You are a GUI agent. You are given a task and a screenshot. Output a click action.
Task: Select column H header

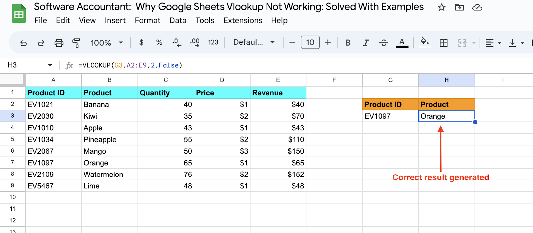tap(447, 80)
